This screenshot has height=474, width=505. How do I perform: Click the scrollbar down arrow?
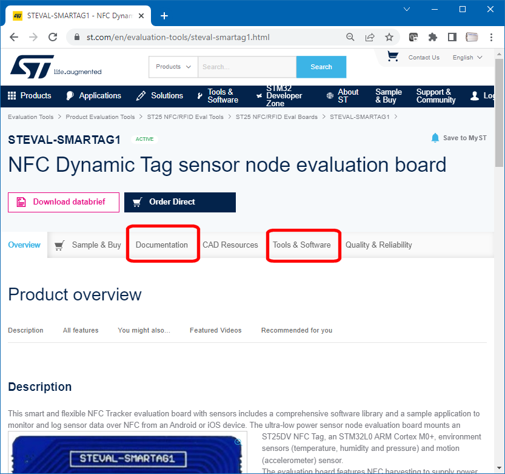pyautogui.click(x=499, y=467)
